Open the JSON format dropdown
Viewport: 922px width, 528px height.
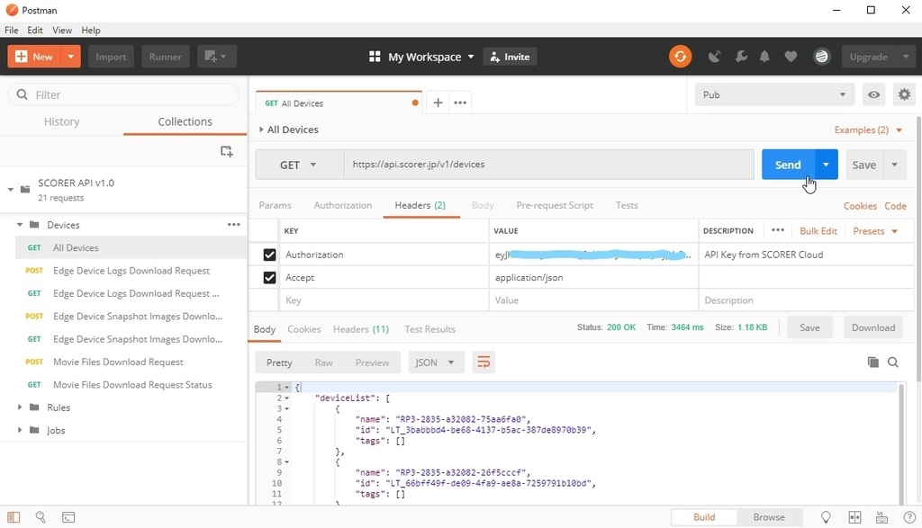[x=435, y=362]
